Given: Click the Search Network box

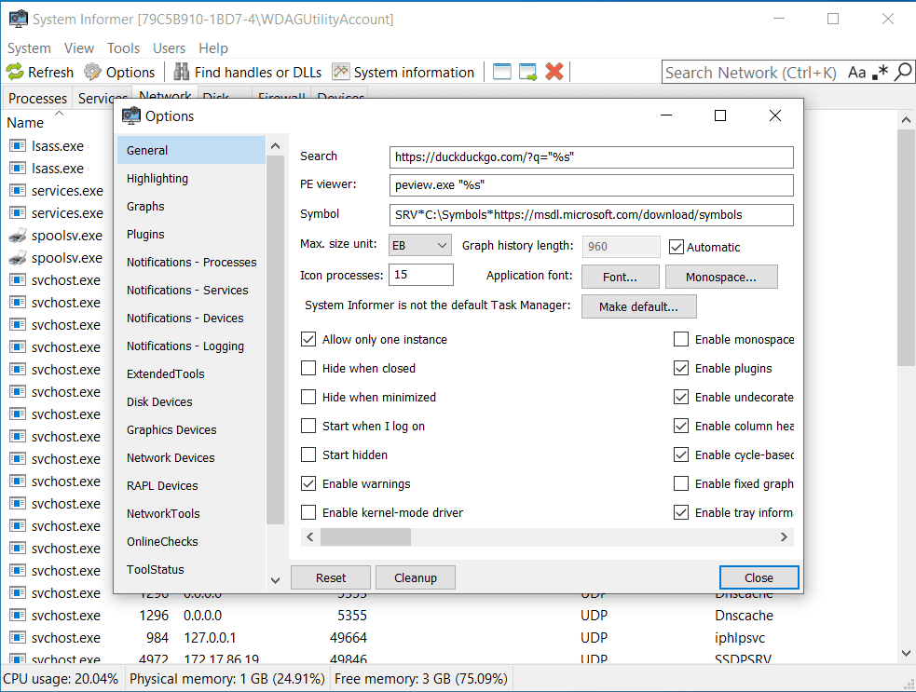Looking at the screenshot, I should click(754, 73).
